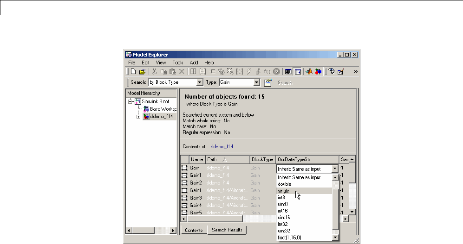463x244 pixels.
Task: Click the dotted bracket matrix toolbar icon
Action: pos(202,71)
